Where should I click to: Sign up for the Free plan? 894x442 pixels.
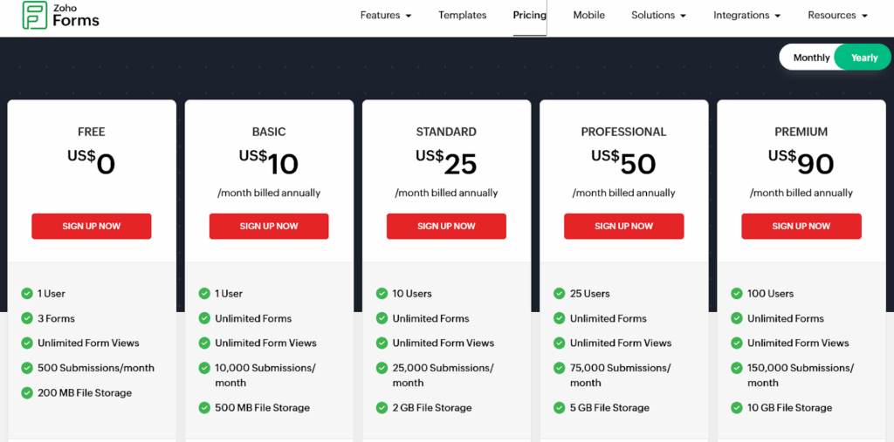click(x=92, y=227)
